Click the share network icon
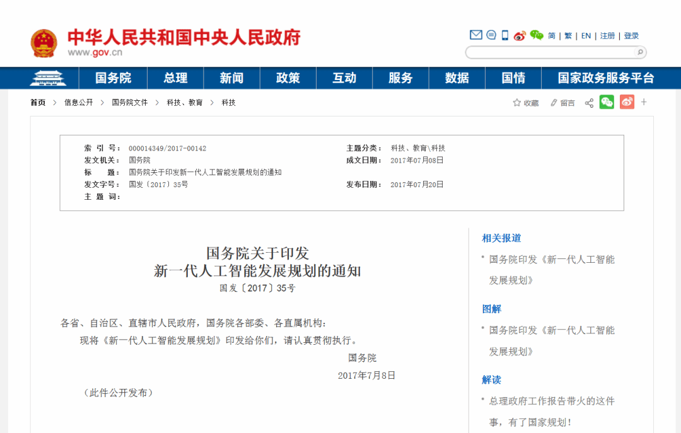The image size is (681, 433). click(589, 103)
